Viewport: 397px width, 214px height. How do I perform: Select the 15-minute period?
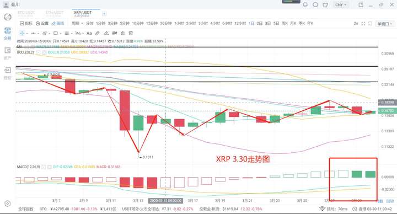(x=152, y=23)
